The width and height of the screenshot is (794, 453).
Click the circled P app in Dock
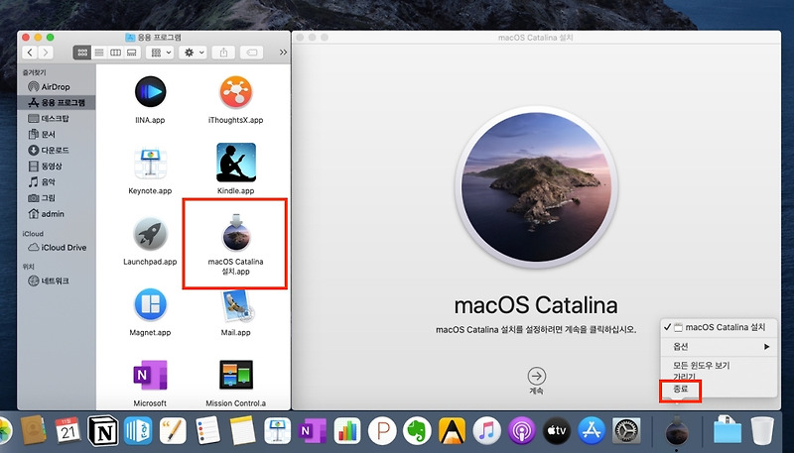382,431
